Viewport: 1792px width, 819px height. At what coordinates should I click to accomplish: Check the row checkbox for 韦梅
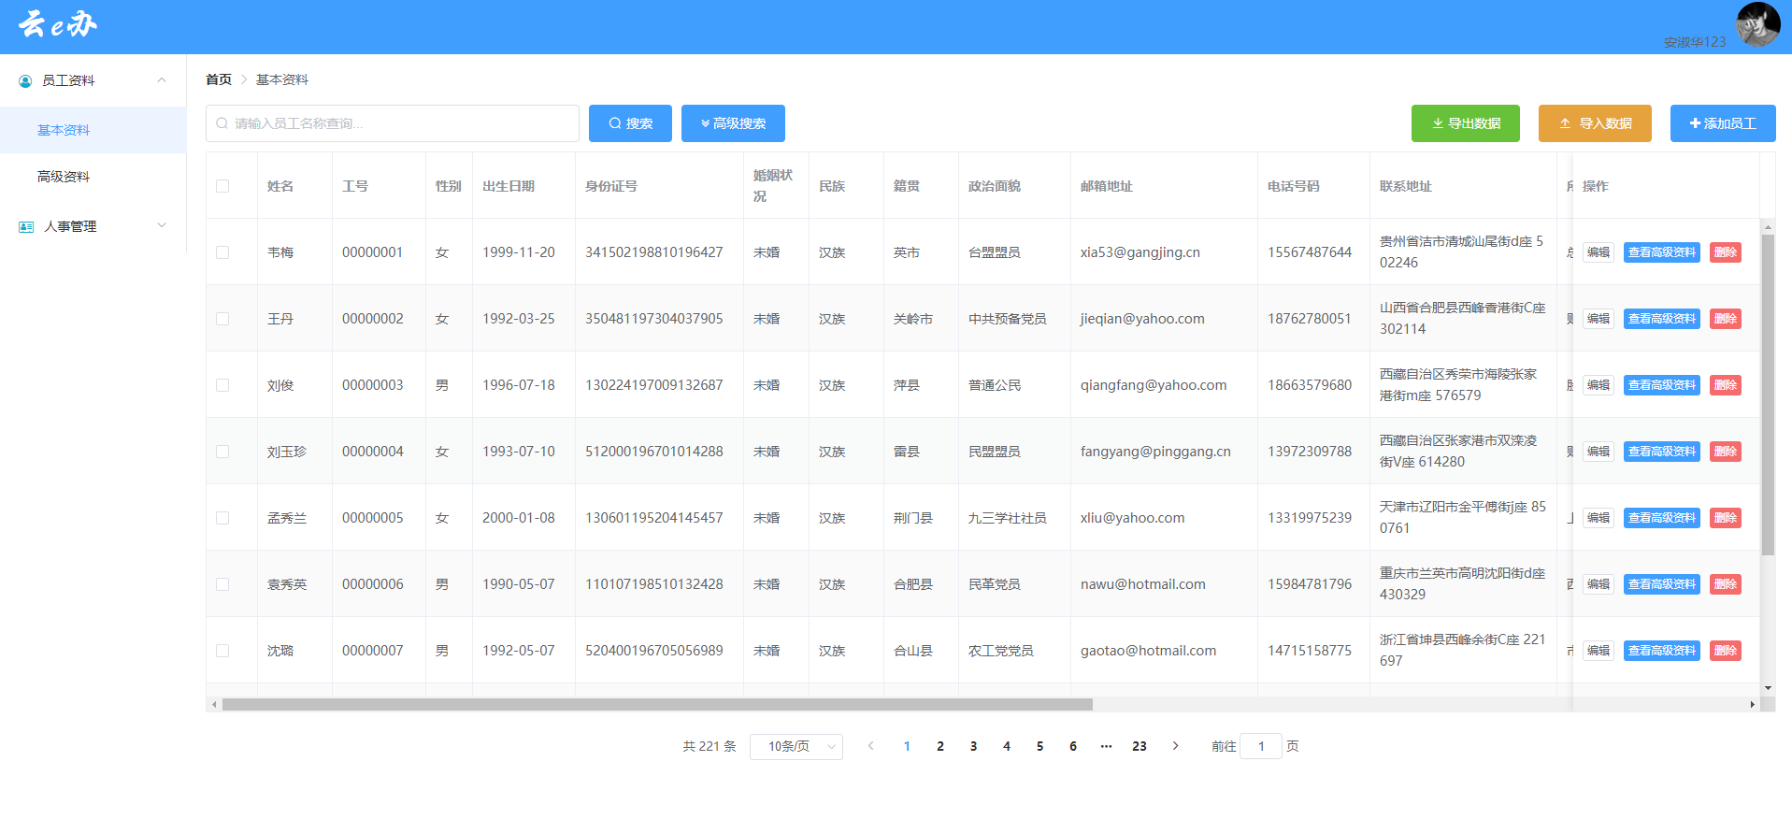click(222, 252)
